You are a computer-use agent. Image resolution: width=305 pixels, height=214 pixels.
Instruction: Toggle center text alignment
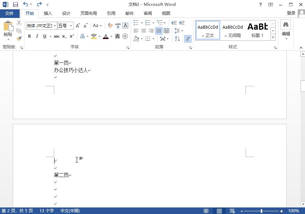coord(143,30)
